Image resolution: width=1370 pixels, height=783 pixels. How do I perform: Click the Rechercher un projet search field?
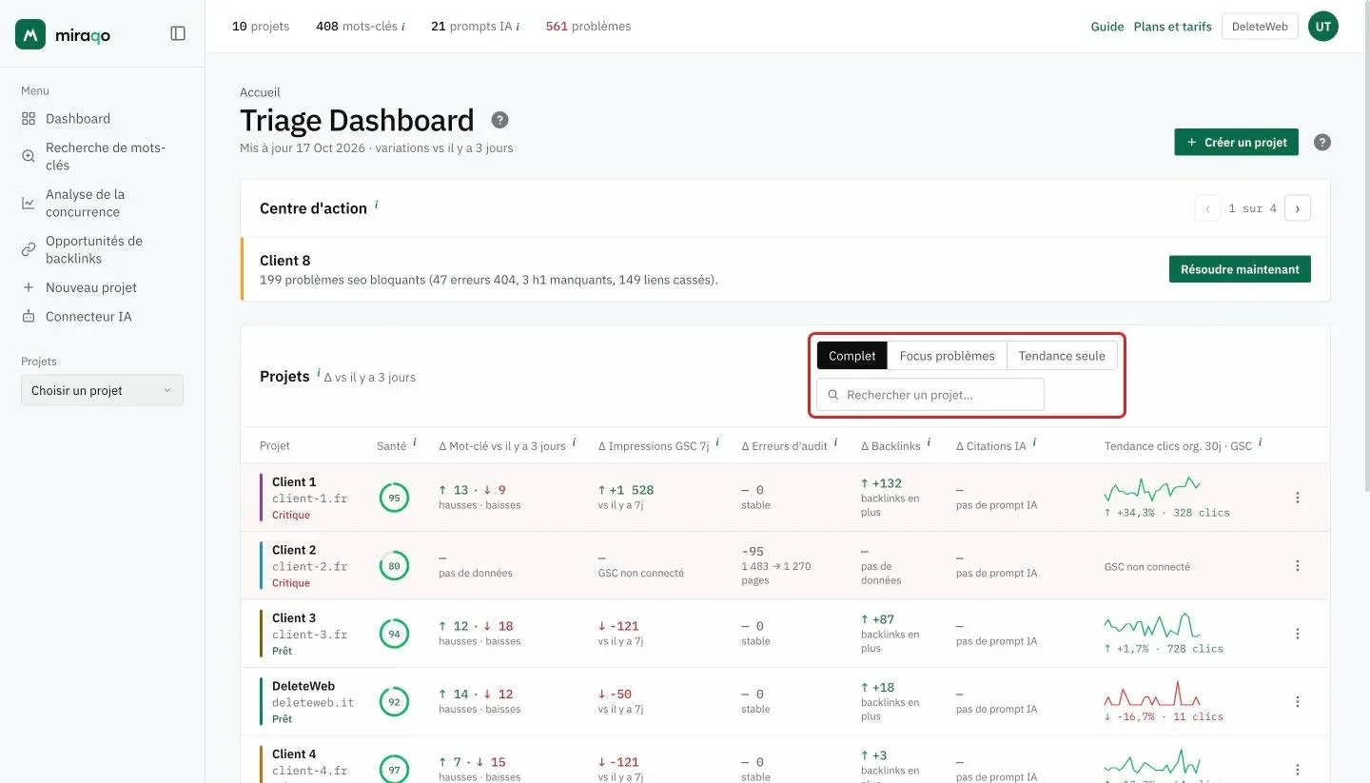pyautogui.click(x=930, y=395)
